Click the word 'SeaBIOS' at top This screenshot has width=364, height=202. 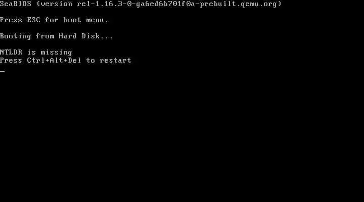tap(16, 4)
